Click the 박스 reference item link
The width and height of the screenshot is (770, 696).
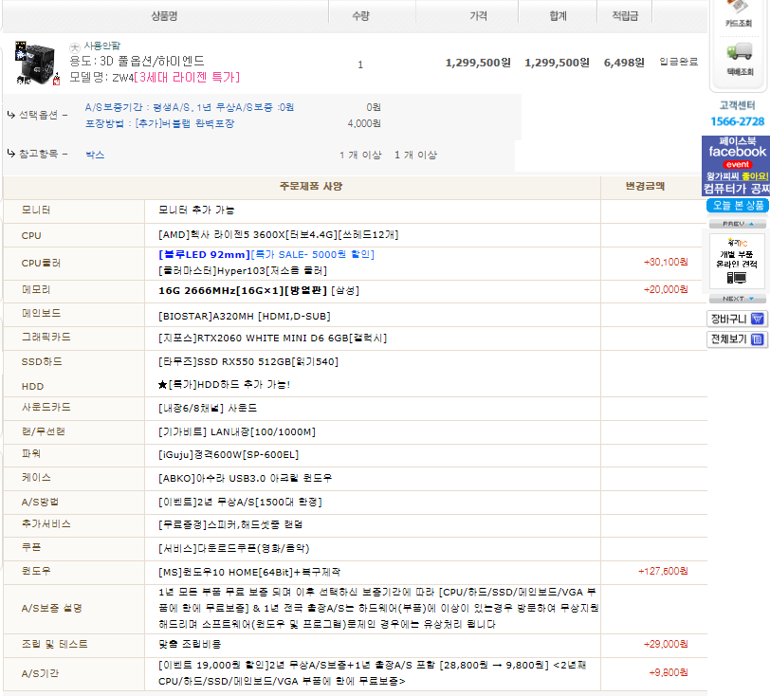(95, 155)
